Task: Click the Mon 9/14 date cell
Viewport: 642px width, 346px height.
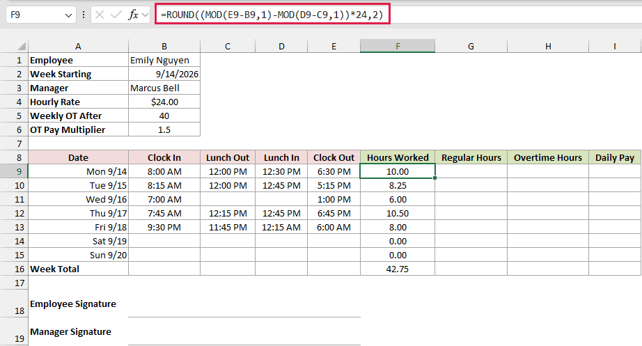Action: pyautogui.click(x=78, y=171)
